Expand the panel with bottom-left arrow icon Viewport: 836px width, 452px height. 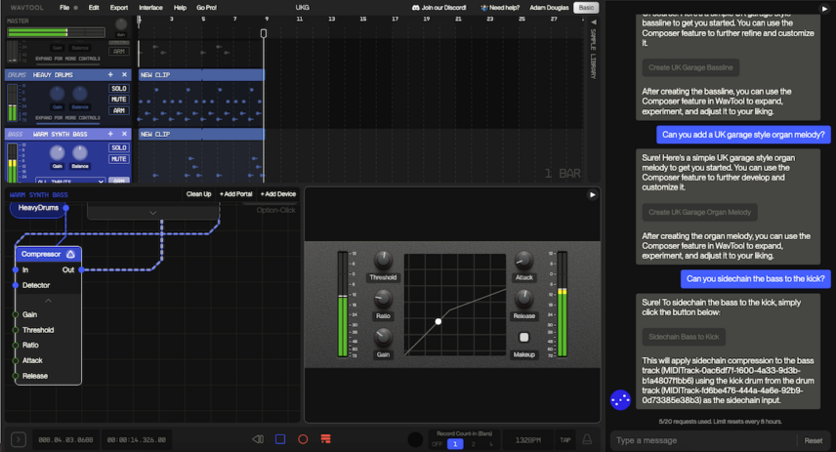pyautogui.click(x=19, y=439)
